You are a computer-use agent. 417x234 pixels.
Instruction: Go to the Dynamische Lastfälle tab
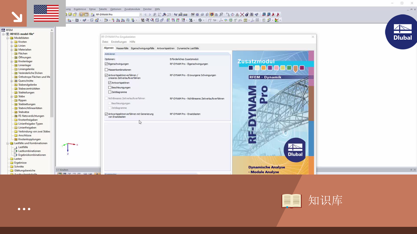188,48
